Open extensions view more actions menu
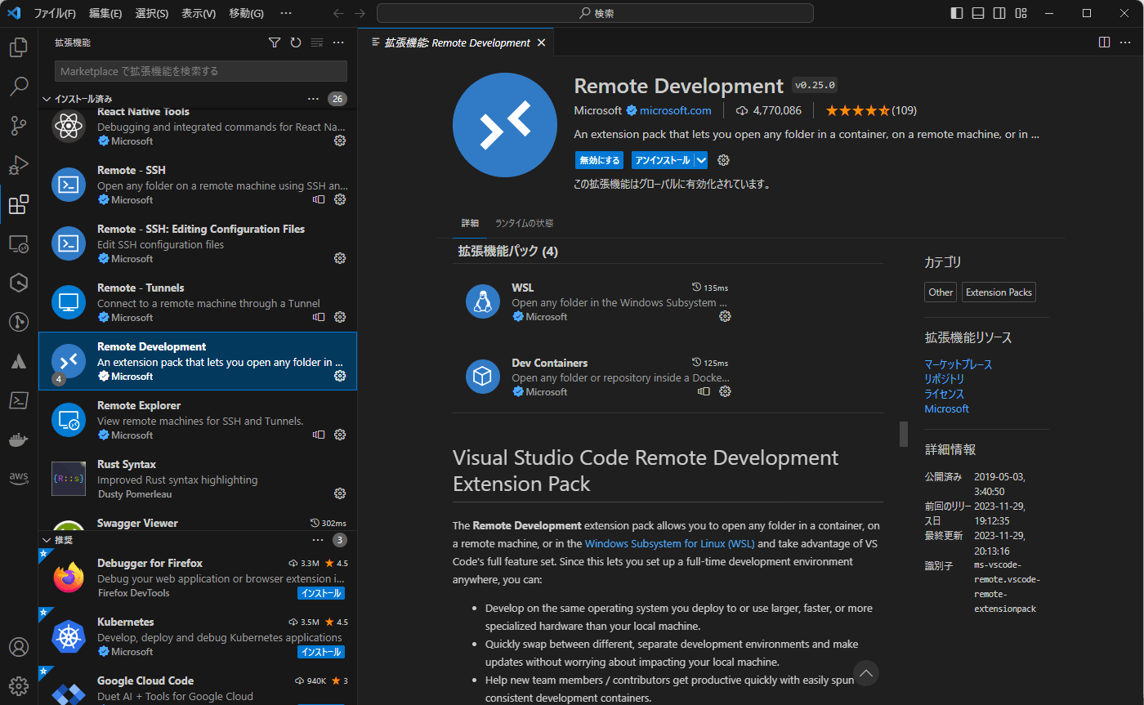The image size is (1144, 705). tap(338, 42)
